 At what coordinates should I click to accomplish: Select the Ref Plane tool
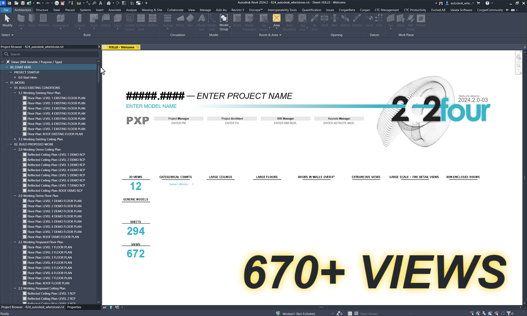[410, 22]
